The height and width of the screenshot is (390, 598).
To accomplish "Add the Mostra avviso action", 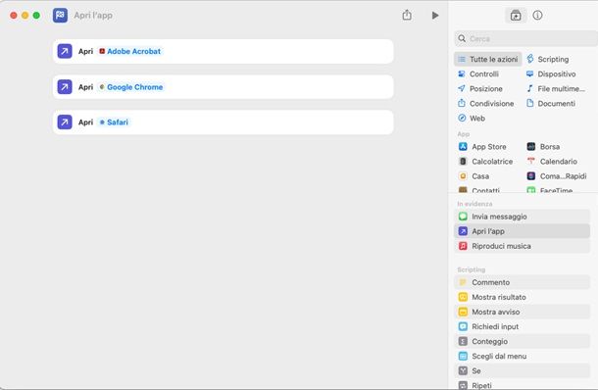I will [523, 312].
